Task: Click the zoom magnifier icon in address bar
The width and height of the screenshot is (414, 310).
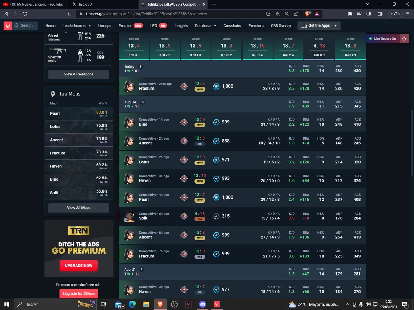Action: (287, 14)
